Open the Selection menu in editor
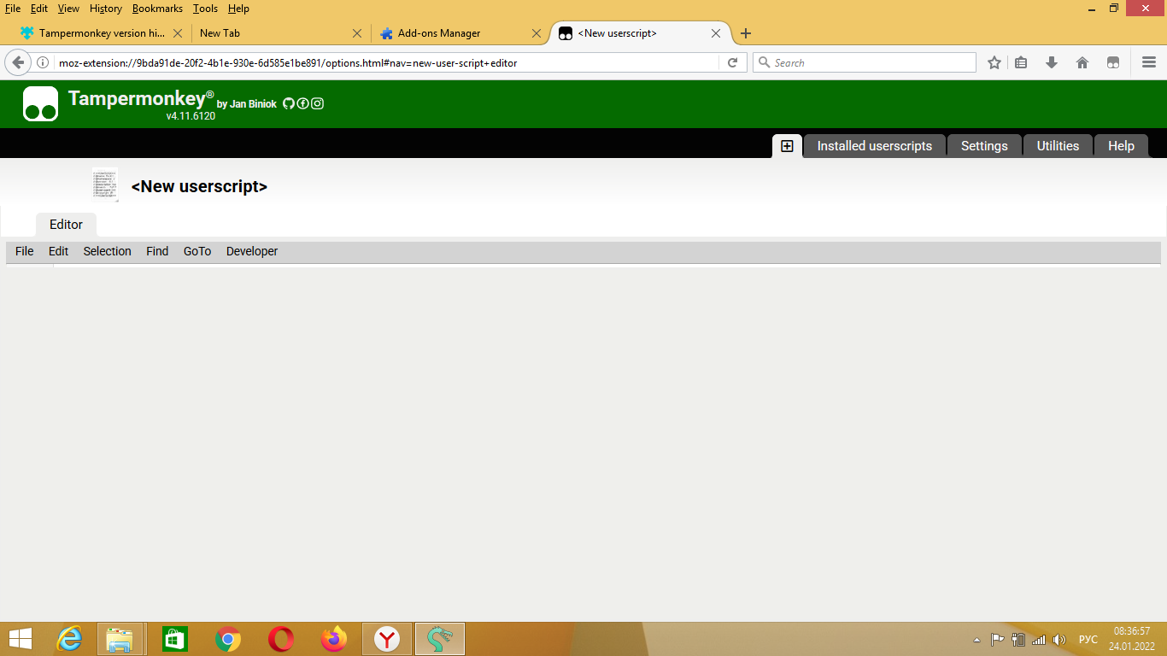Viewport: 1167px width, 656px height. [107, 251]
